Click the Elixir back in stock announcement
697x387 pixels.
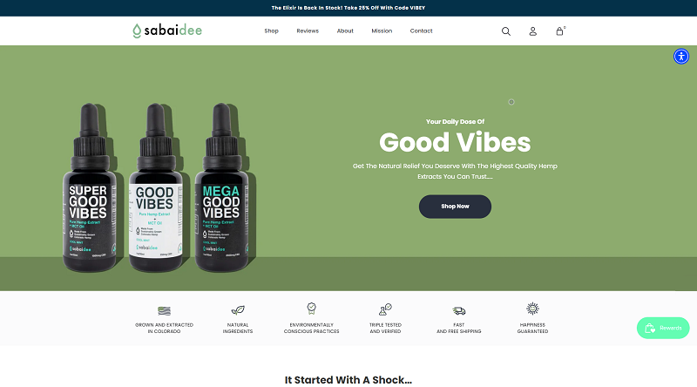(348, 8)
